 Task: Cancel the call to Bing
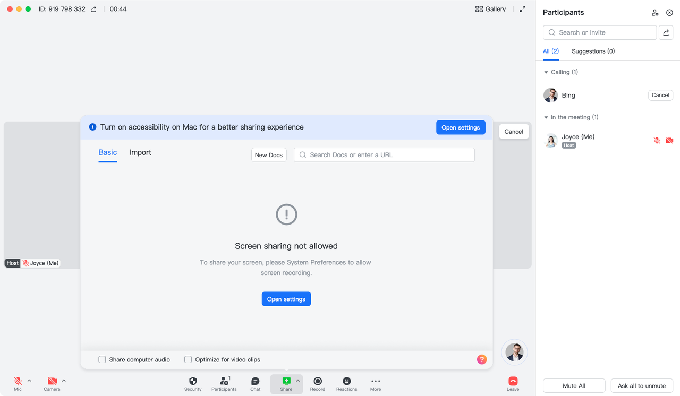click(660, 96)
